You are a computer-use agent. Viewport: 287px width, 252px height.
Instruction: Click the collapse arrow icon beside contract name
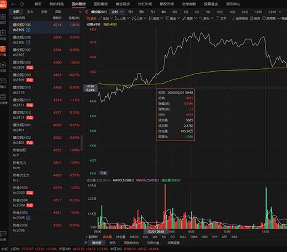point(87,12)
